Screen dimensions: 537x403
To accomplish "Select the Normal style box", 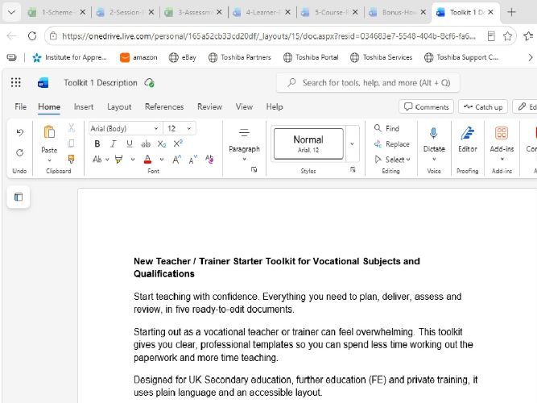I will (308, 143).
